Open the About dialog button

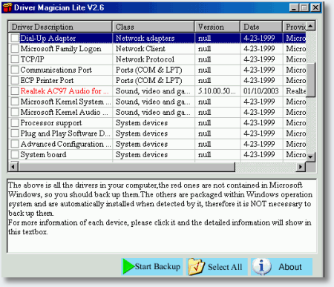pos(281,267)
